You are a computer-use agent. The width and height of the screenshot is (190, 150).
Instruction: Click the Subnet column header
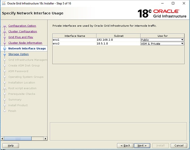coord(118,36)
